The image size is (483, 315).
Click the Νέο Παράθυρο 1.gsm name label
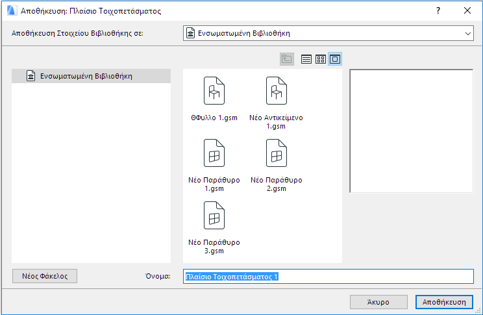pyautogui.click(x=214, y=184)
